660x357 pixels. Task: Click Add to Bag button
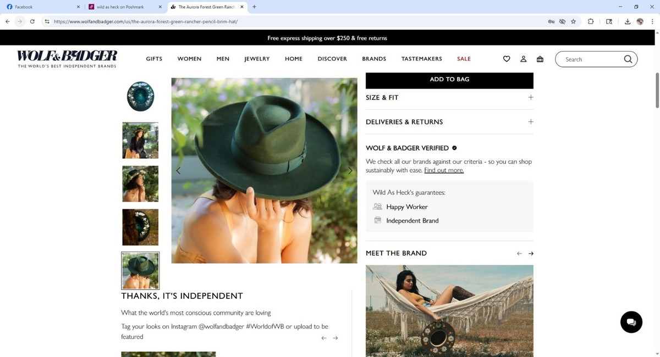coord(449,80)
